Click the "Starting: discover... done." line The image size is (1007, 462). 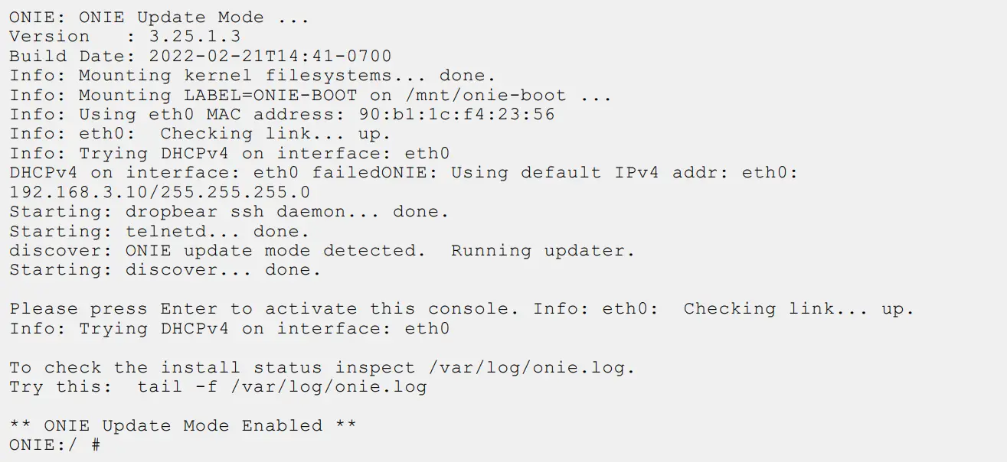(x=165, y=270)
